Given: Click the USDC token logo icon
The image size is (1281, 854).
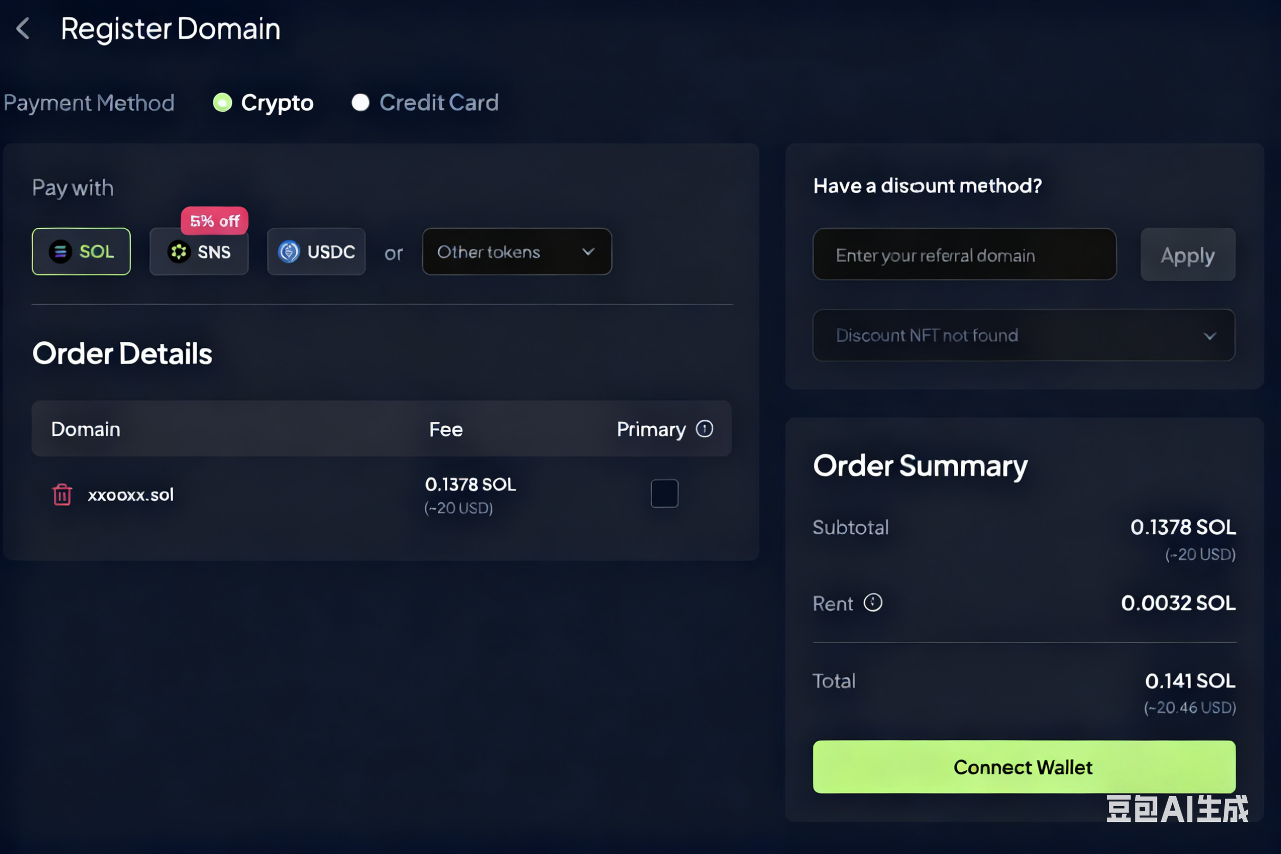Looking at the screenshot, I should [289, 252].
